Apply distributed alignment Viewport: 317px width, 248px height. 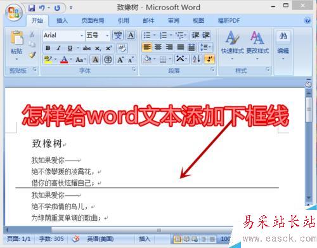click(x=191, y=47)
